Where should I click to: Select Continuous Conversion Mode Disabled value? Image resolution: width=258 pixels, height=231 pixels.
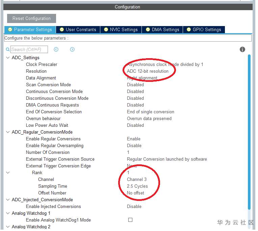coord(135,91)
